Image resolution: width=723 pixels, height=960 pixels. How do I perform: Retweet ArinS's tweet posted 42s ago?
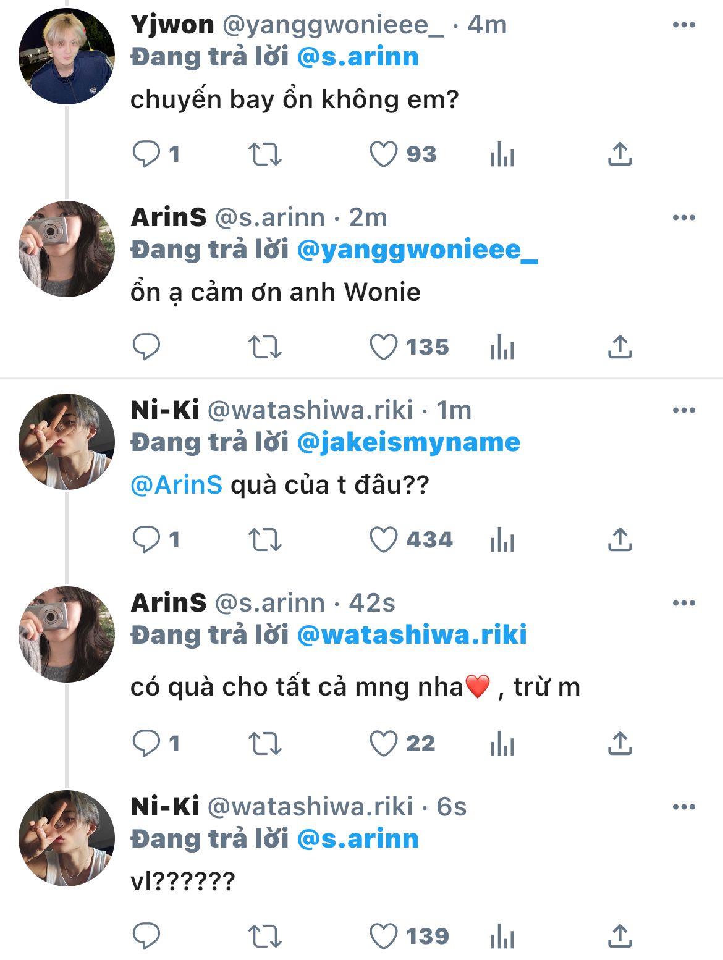(265, 743)
